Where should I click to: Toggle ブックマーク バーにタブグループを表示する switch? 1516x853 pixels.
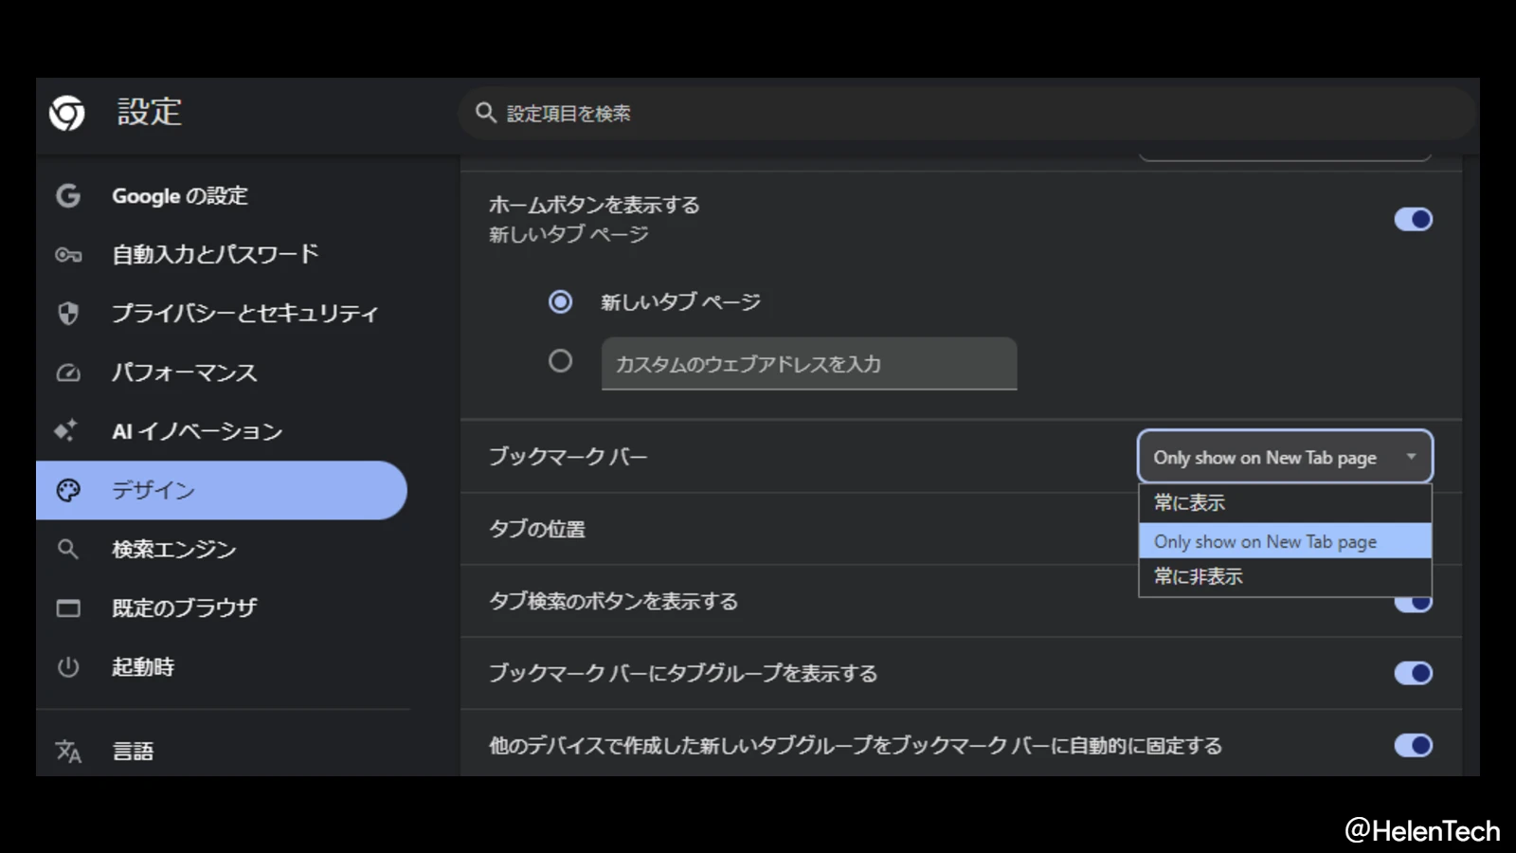[x=1413, y=673]
